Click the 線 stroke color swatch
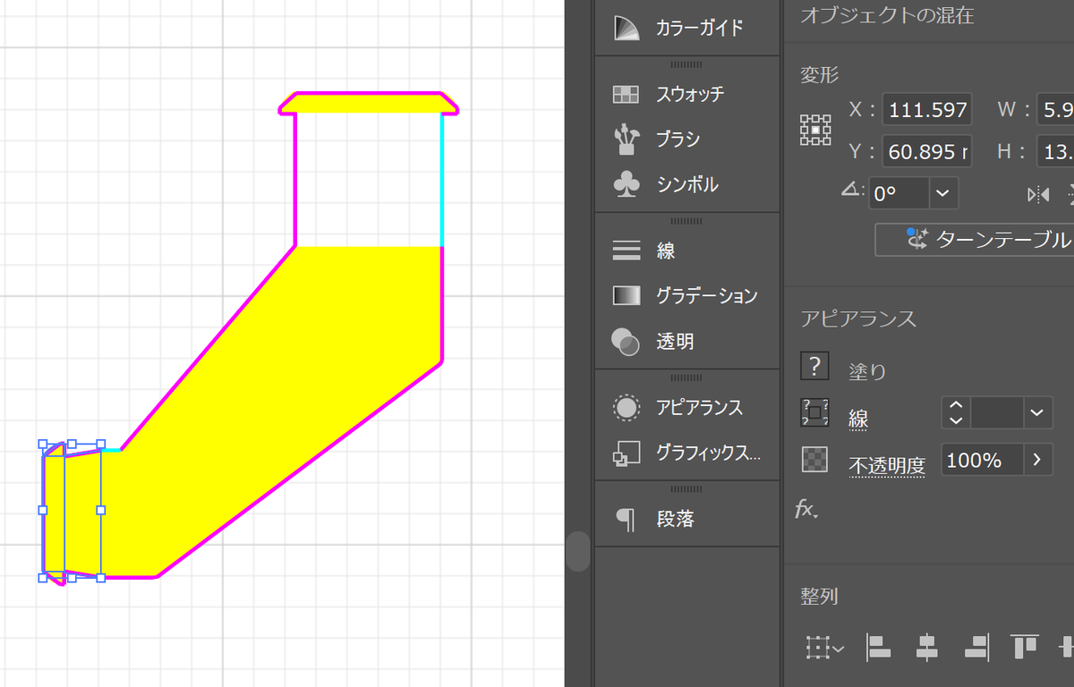 pyautogui.click(x=814, y=412)
